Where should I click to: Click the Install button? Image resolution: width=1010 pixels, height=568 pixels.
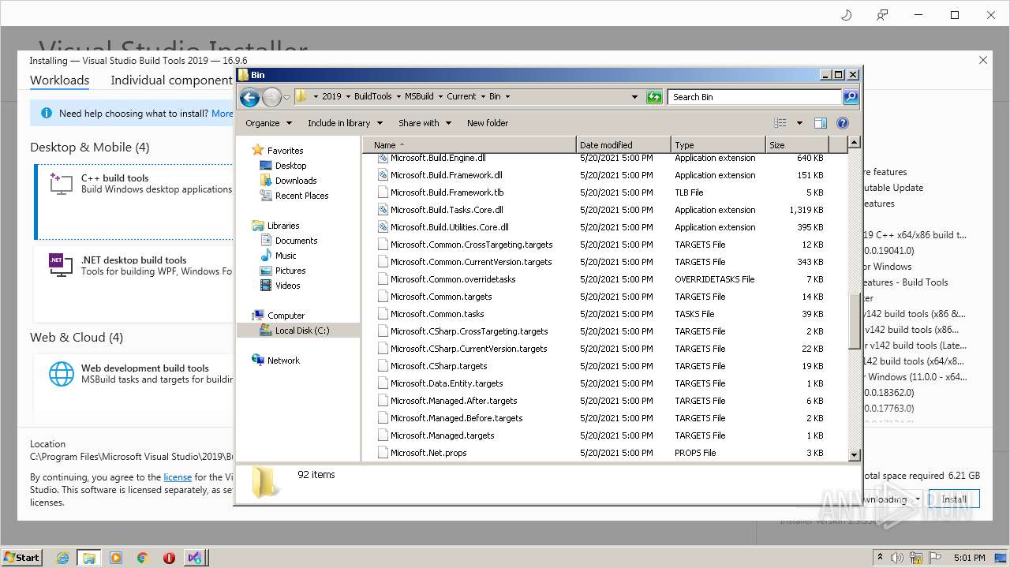pos(954,499)
